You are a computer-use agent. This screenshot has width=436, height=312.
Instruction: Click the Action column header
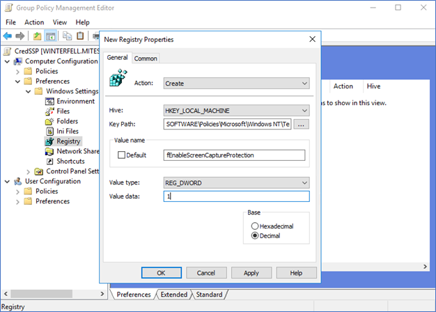click(343, 86)
